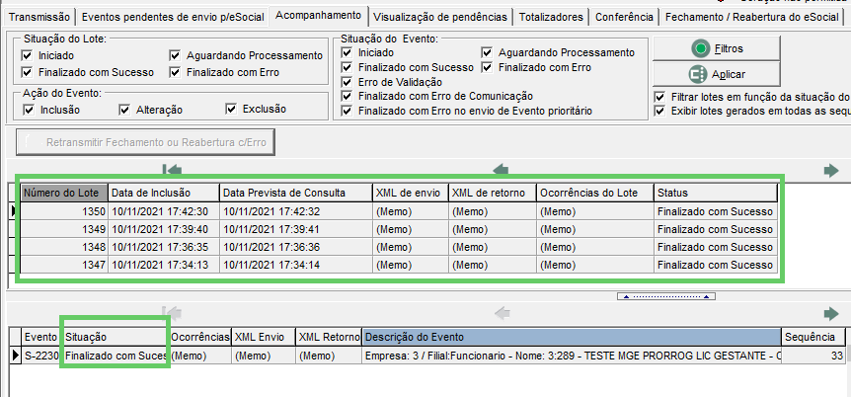Select event S-2230 cell
Viewport: 851px width, 397px height.
(x=41, y=357)
